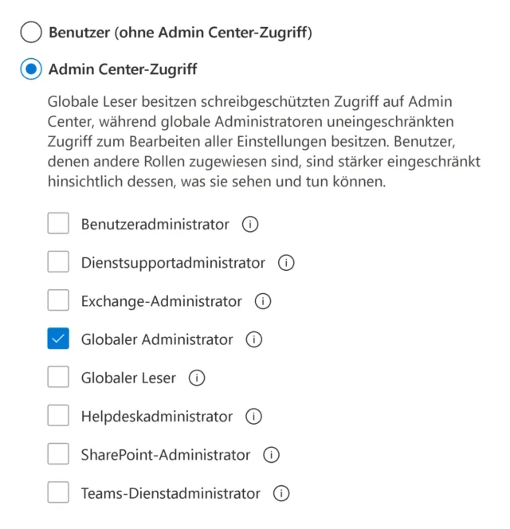Viewport: 510px width, 529px height.
Task: Check the Dienstsupportadministrator checkbox
Action: pos(58,262)
